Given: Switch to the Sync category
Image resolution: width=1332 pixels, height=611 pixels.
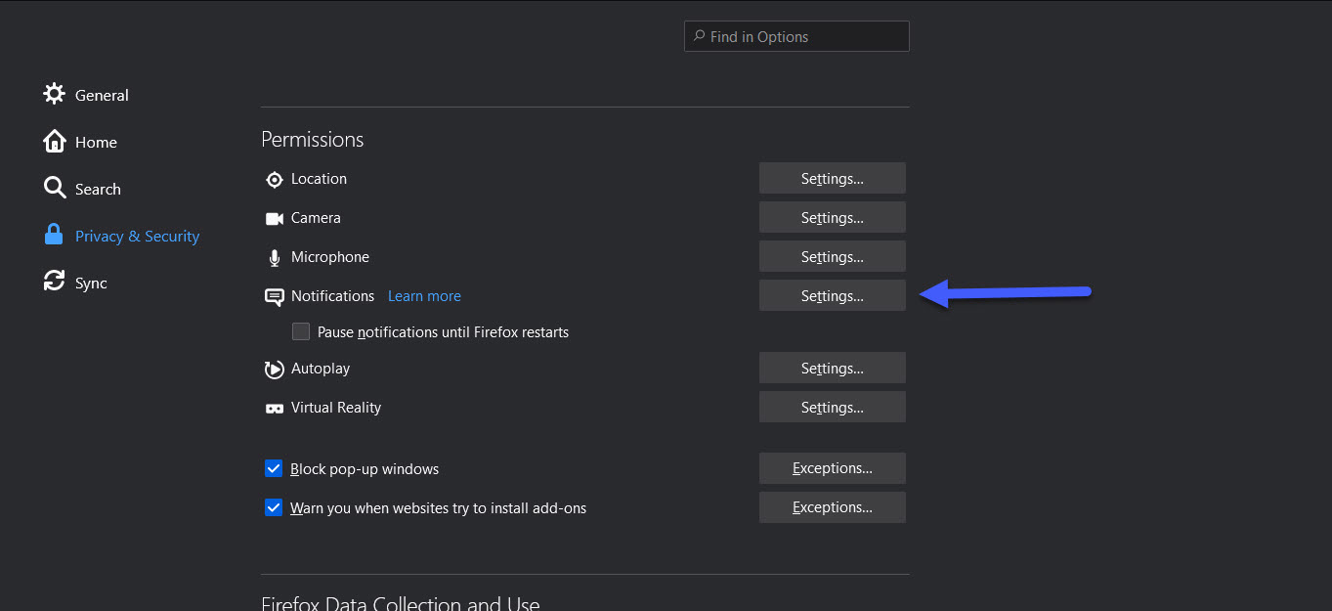Looking at the screenshot, I should 91,283.
